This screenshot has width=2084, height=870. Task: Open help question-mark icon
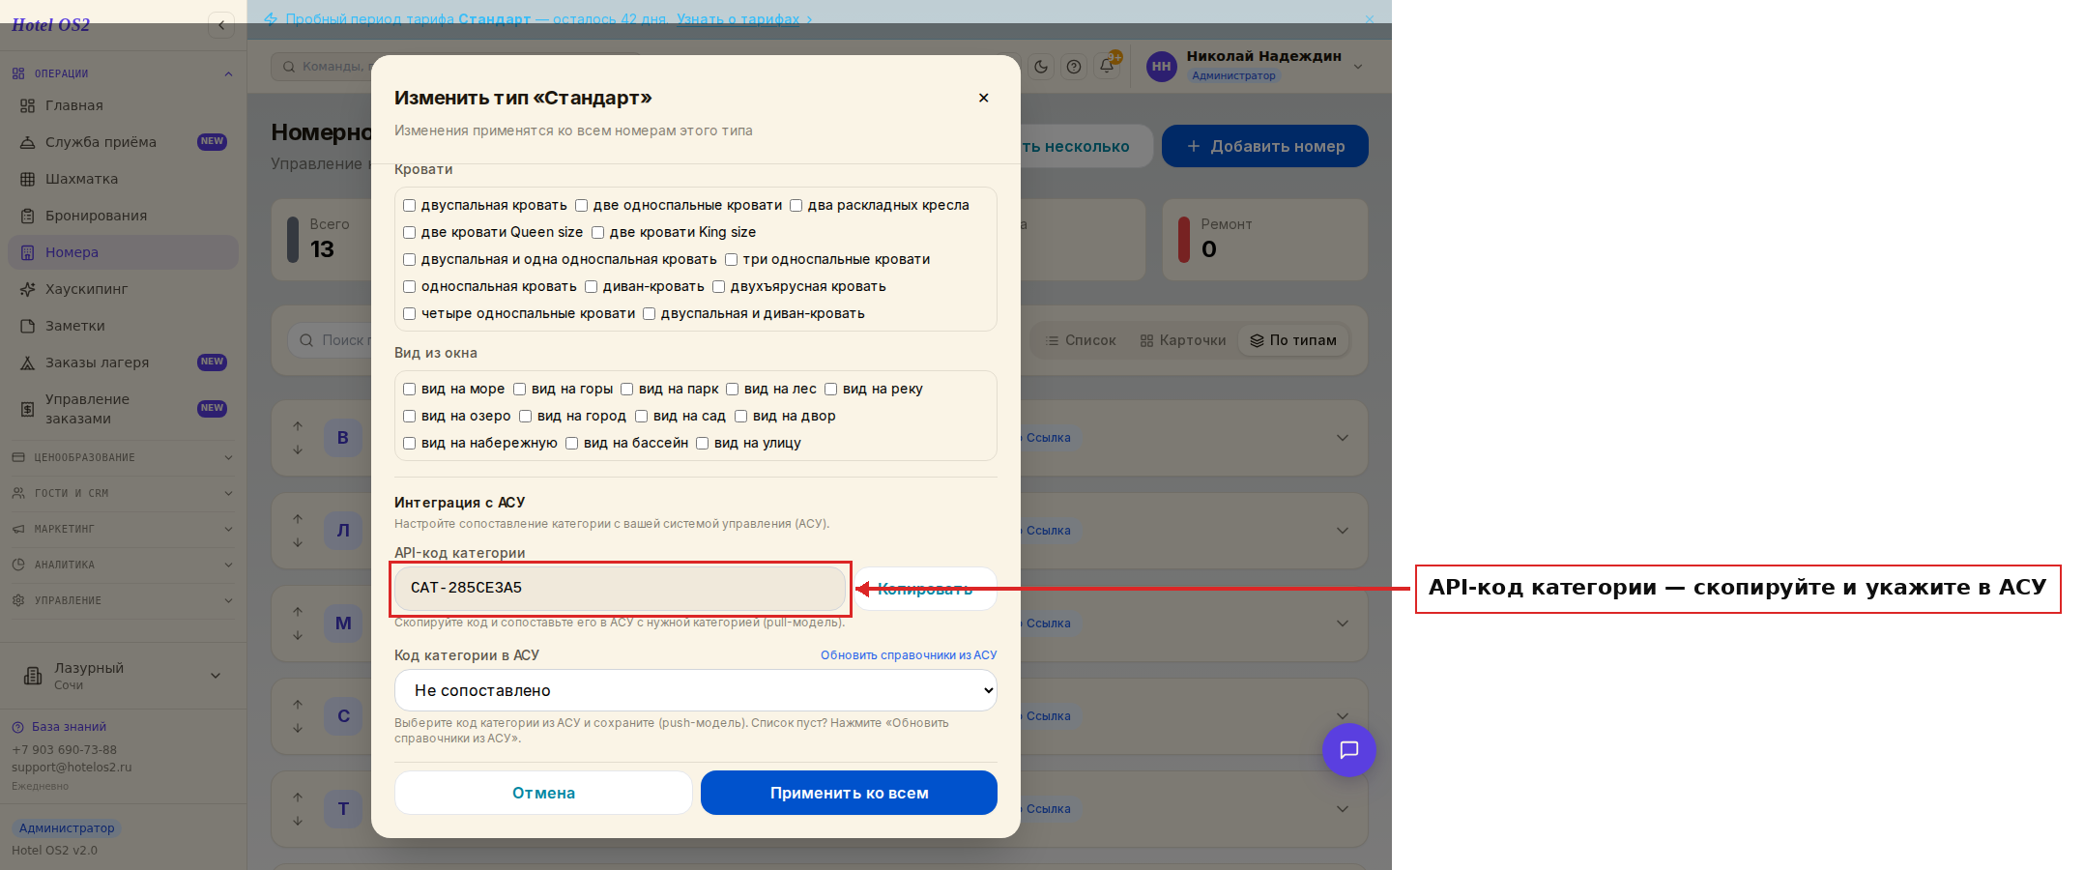(x=1074, y=67)
